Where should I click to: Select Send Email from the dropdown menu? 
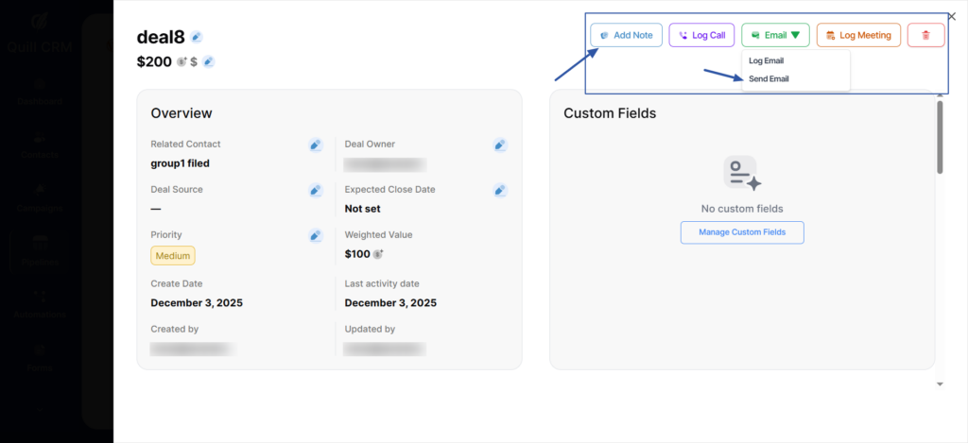769,78
